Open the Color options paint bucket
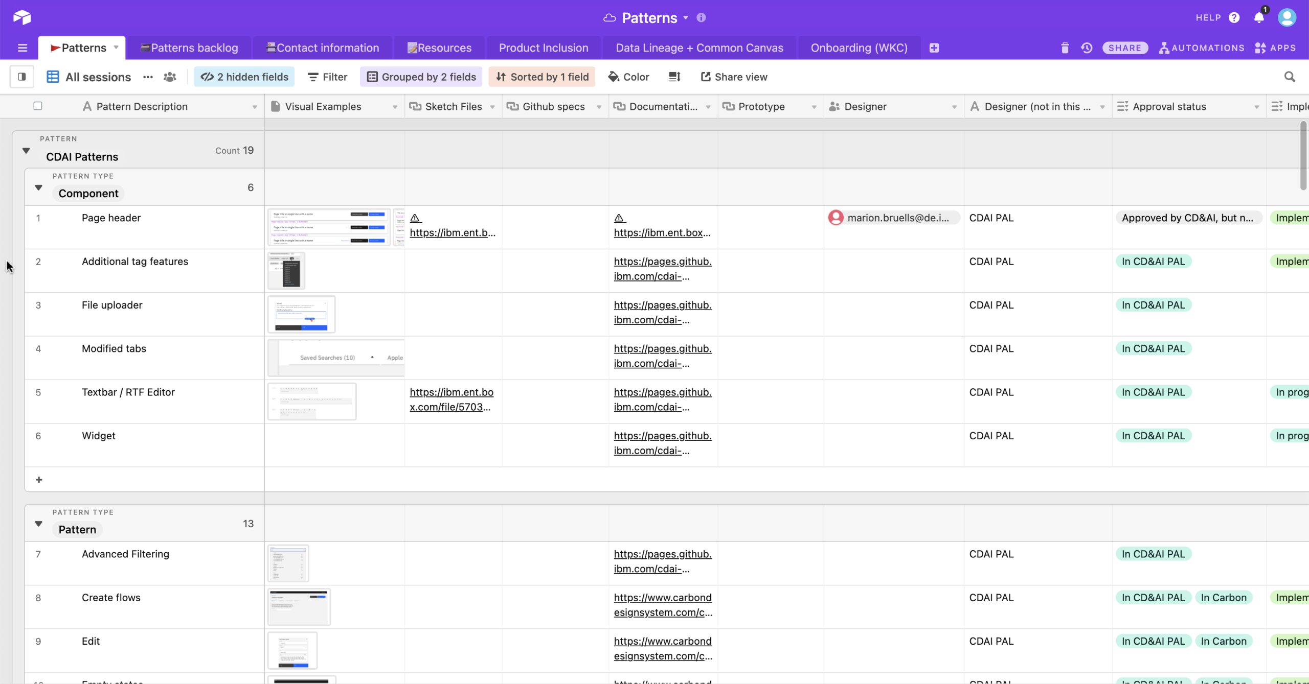 pos(628,77)
